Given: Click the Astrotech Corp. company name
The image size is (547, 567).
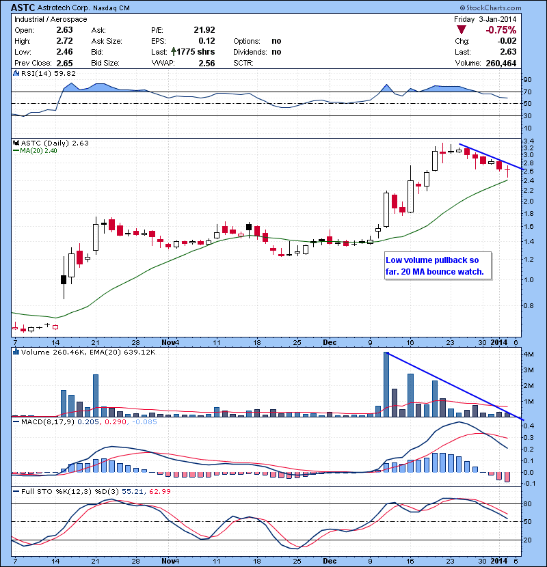Looking at the screenshot, I should (64, 8).
